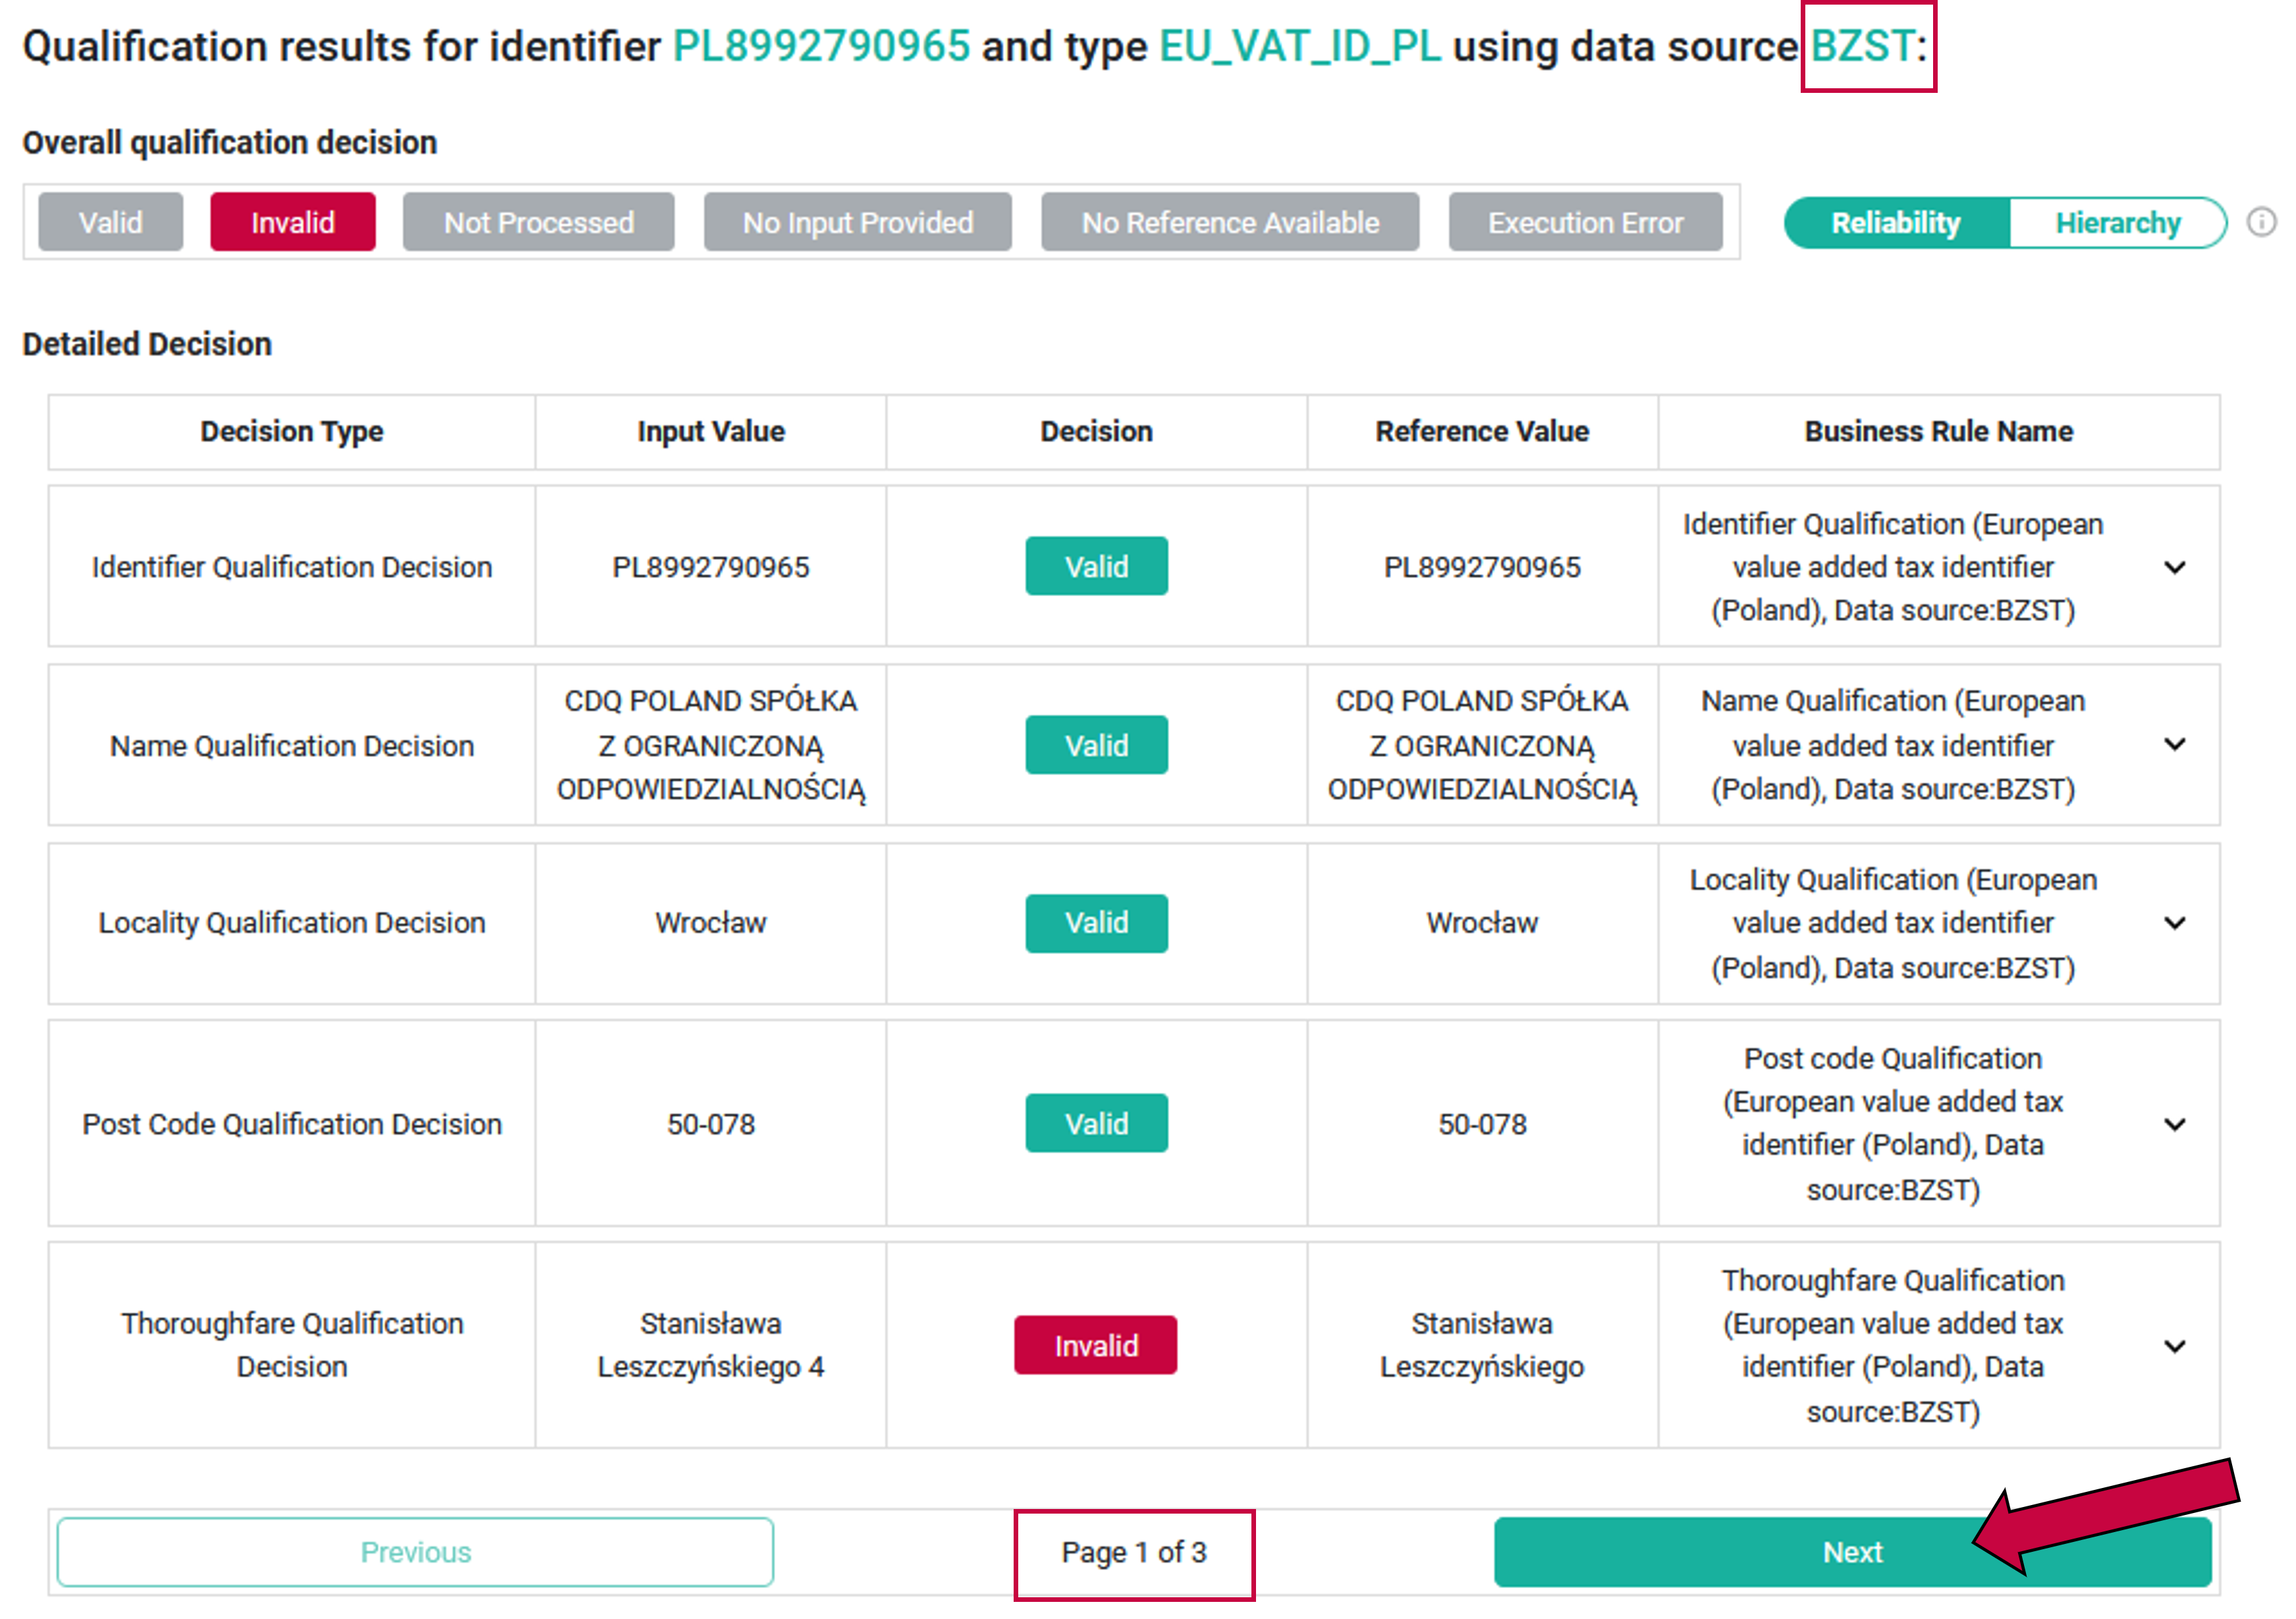
Task: Click the reference value Wrocław cell
Action: 1482,923
